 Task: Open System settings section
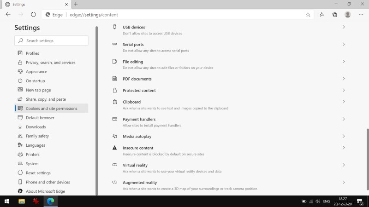[x=51, y=164]
